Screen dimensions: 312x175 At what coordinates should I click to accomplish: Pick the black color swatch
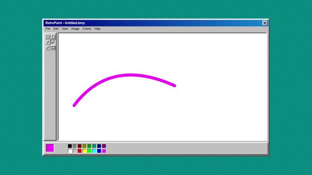pyautogui.click(x=70, y=146)
